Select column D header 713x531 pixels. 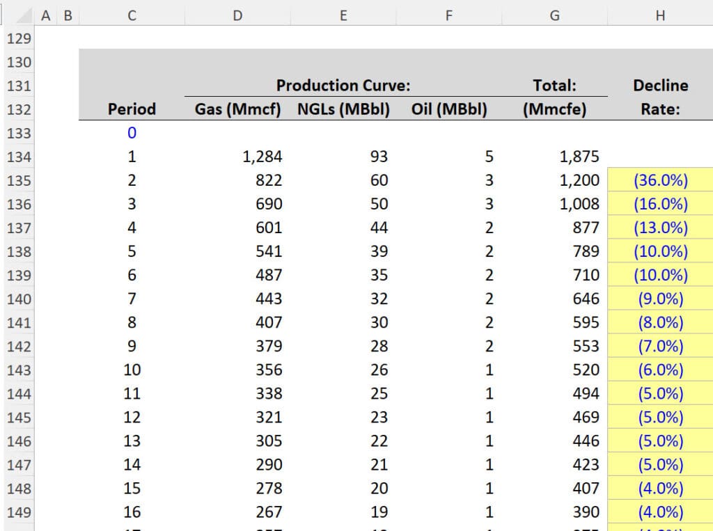pyautogui.click(x=237, y=14)
